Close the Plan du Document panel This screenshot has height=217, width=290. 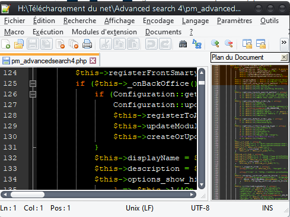[x=284, y=57]
